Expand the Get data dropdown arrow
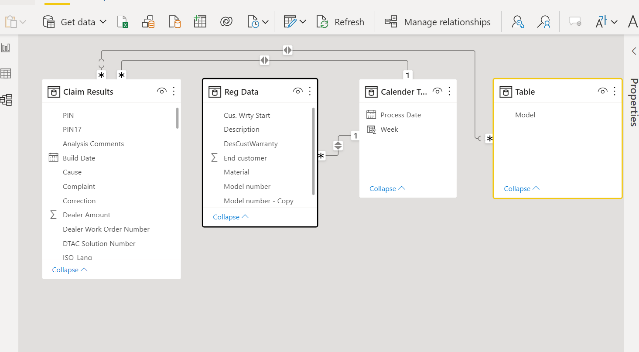The height and width of the screenshot is (352, 639). (103, 22)
